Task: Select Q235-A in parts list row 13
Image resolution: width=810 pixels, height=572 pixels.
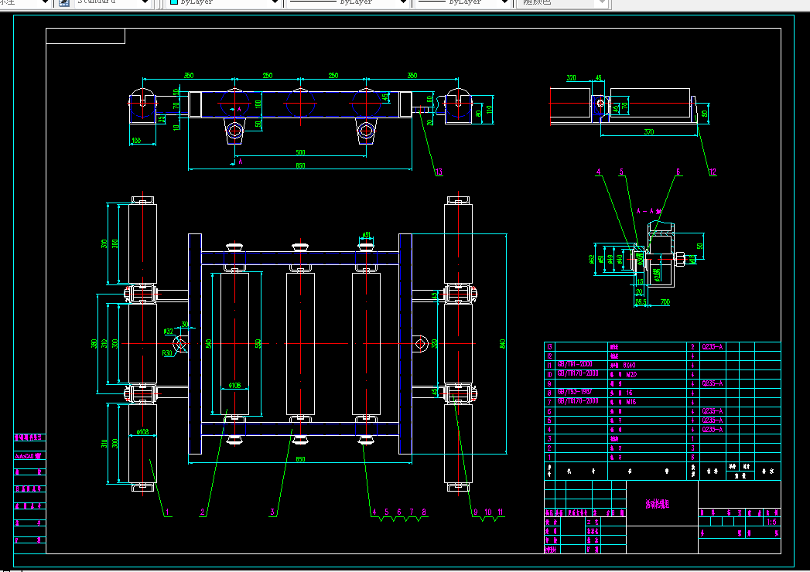Action: 713,347
